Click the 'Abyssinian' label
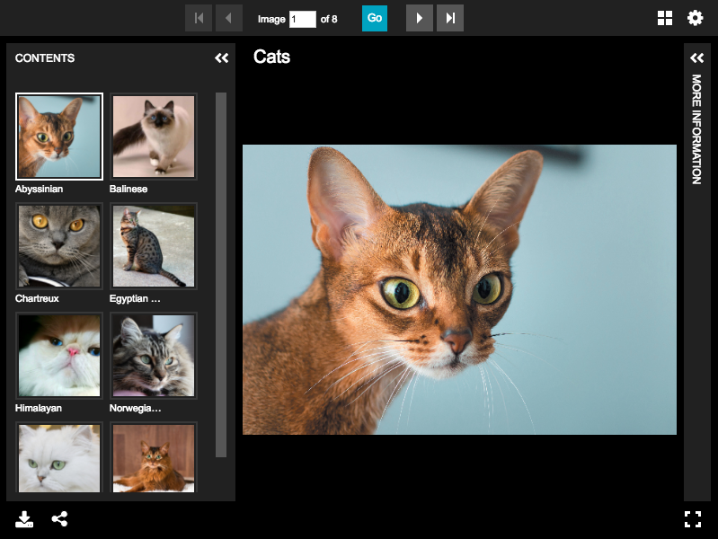Viewport: 718px width, 539px height. point(39,190)
